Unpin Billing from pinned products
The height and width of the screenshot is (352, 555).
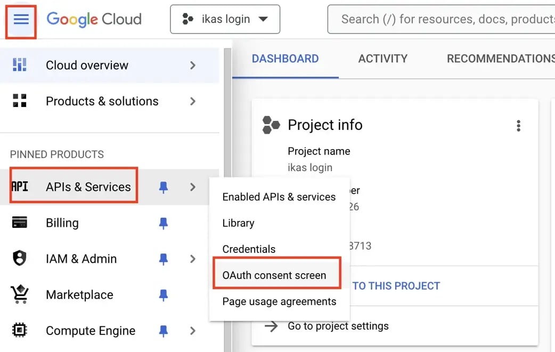(x=163, y=223)
